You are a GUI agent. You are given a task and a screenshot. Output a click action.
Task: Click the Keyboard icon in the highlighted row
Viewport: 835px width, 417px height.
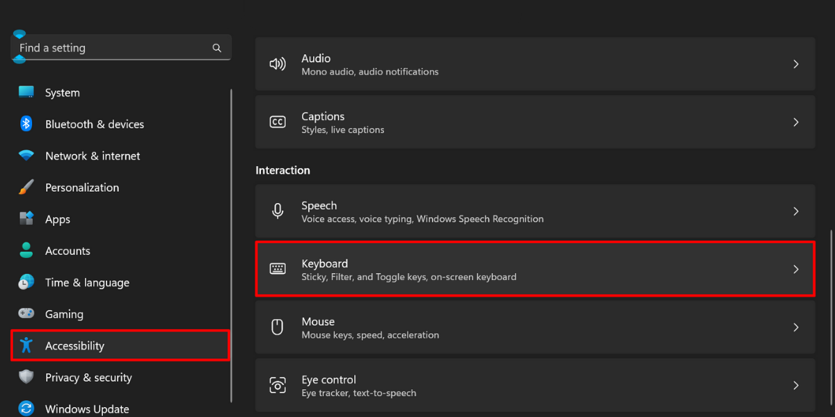[x=278, y=269]
